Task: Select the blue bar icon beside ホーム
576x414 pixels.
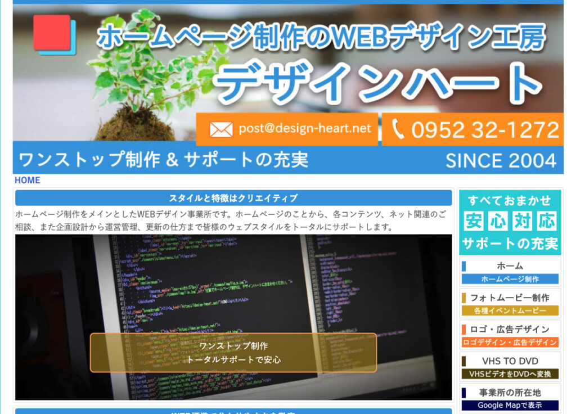Action: [464, 267]
